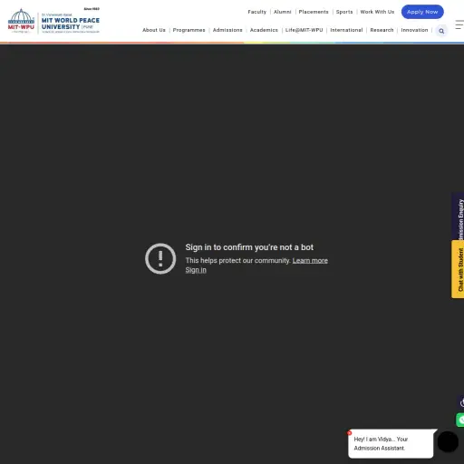Open the About Us menu
Screen dimensions: 464x464
154,30
